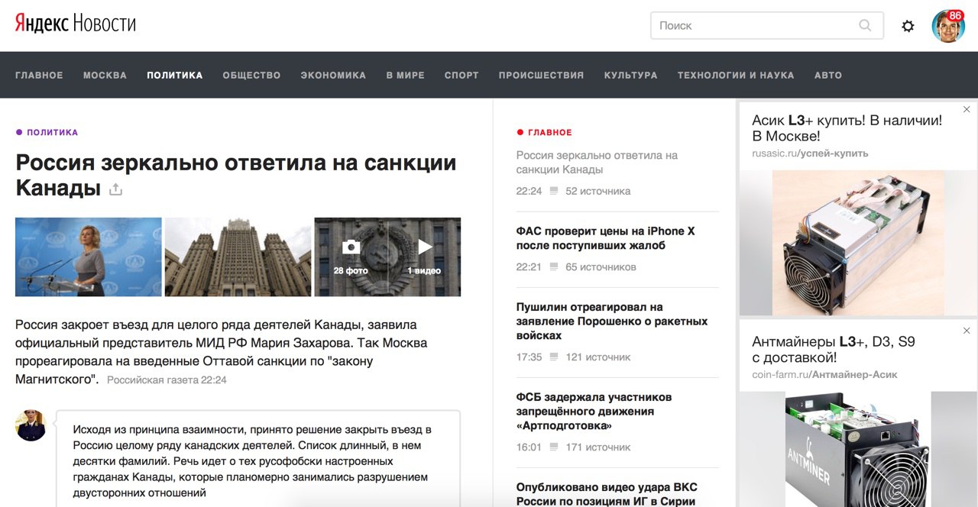This screenshot has width=978, height=507.
Task: Click 171 источник link
Action: point(597,447)
